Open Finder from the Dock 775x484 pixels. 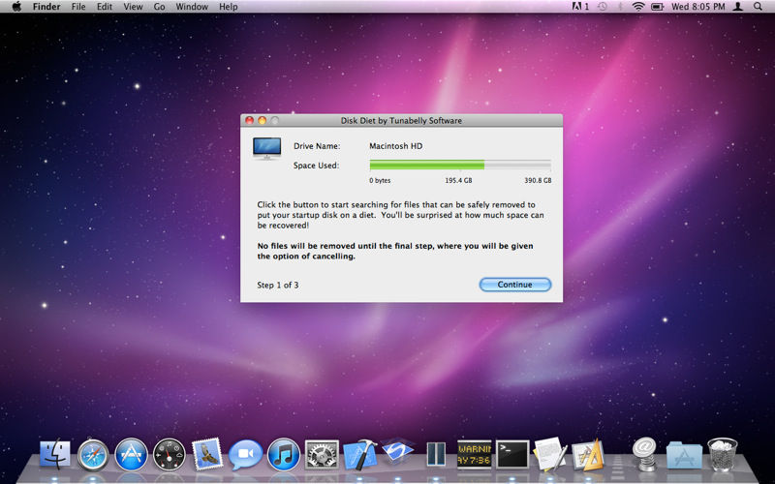point(55,454)
